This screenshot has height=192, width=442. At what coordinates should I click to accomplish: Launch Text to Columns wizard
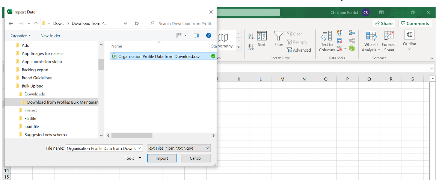point(327,41)
